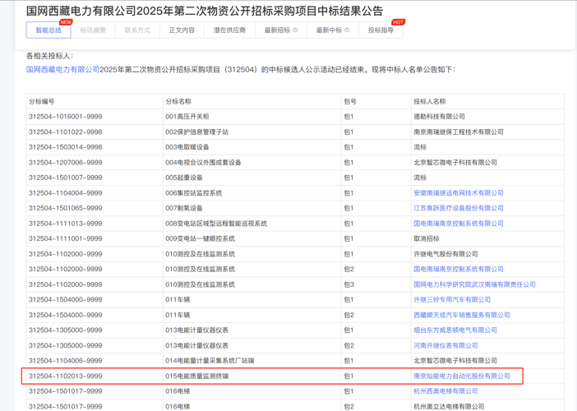Viewport: 577px width, 411px height.
Task: Open the 最新中标 tab
Action: (333, 30)
